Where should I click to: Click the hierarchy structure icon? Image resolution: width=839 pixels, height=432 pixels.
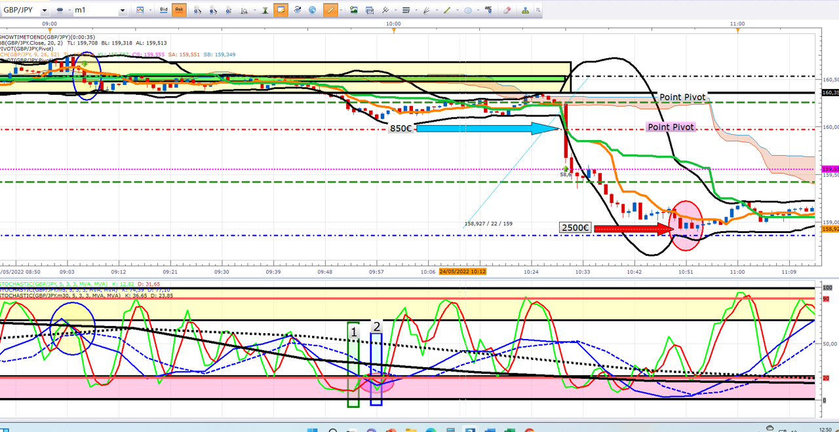pyautogui.click(x=526, y=10)
